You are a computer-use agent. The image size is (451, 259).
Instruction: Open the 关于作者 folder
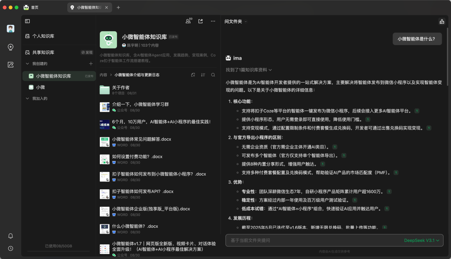point(158,90)
